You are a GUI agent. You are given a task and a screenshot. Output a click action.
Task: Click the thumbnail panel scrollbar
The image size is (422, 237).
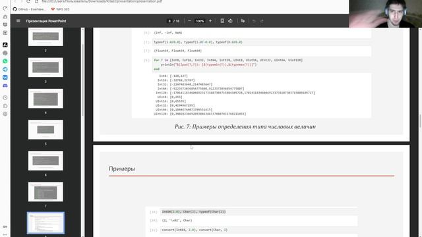pyautogui.click(x=82, y=80)
